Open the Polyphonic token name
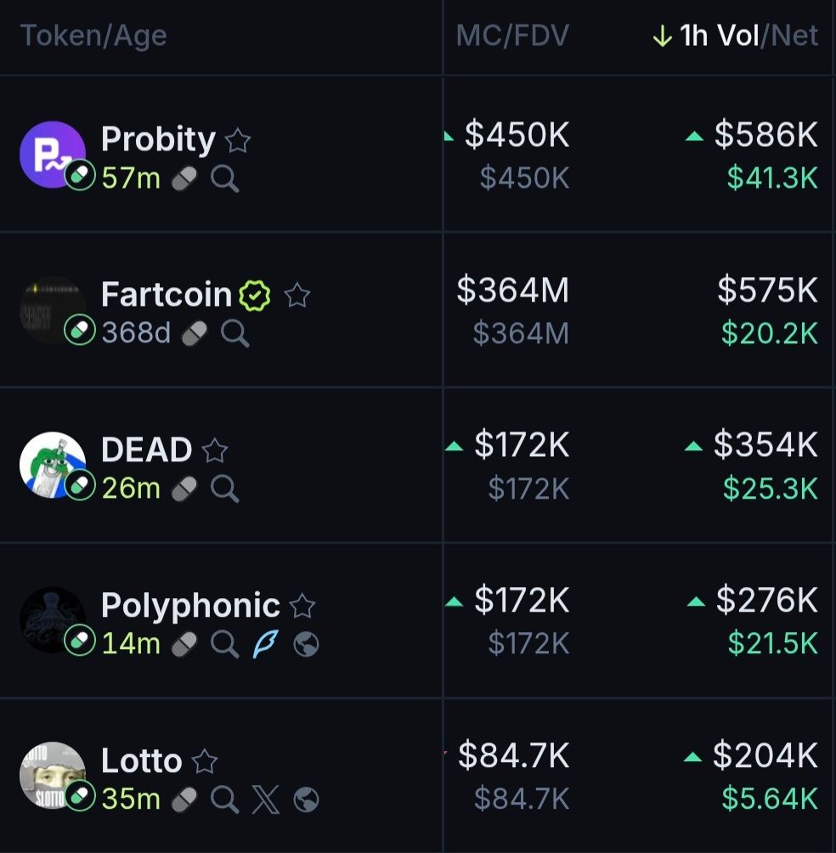 190,605
